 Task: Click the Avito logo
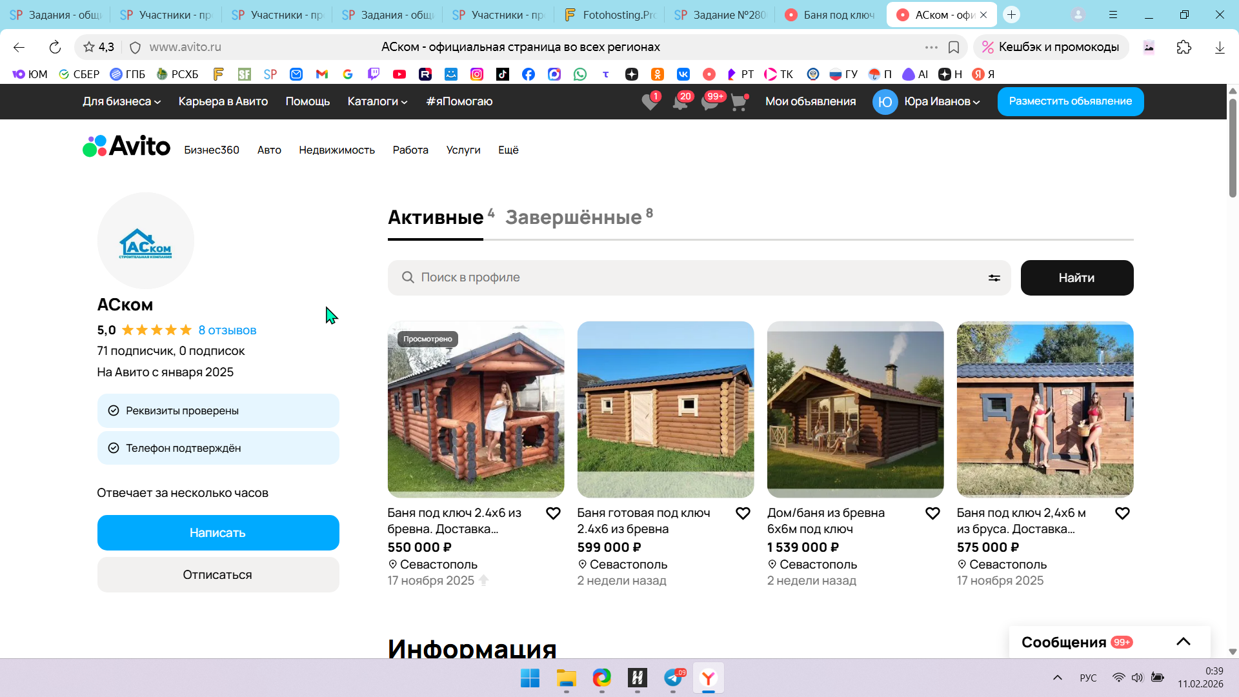point(126,146)
